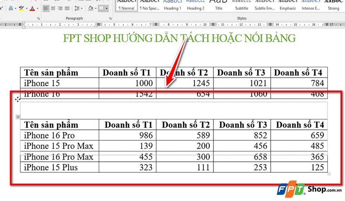Screen dimensions: 345x201
Task: Apply the No Spacing style
Action: tap(149, 5)
